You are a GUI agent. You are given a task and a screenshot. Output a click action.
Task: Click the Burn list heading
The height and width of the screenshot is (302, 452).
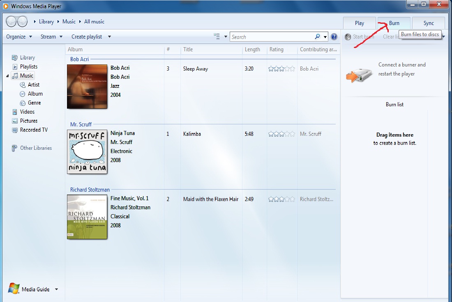(x=394, y=105)
